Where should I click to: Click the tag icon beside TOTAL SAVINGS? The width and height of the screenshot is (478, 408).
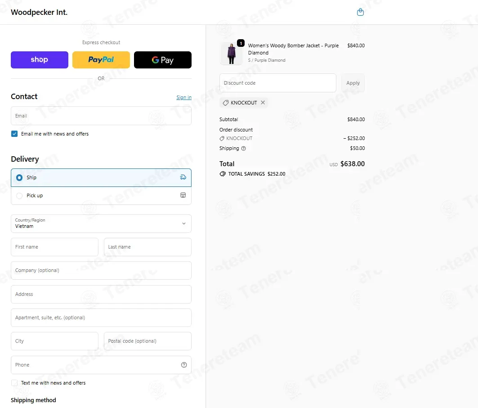(223, 174)
